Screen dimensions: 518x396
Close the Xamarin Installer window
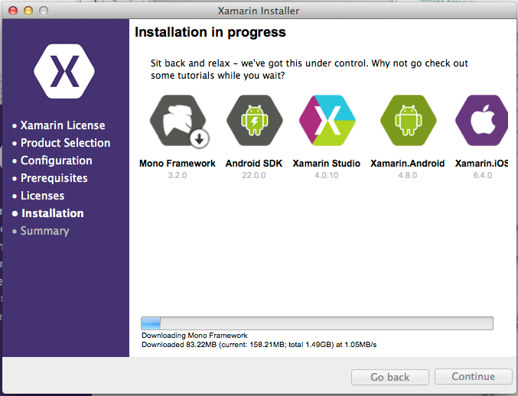tap(13, 11)
